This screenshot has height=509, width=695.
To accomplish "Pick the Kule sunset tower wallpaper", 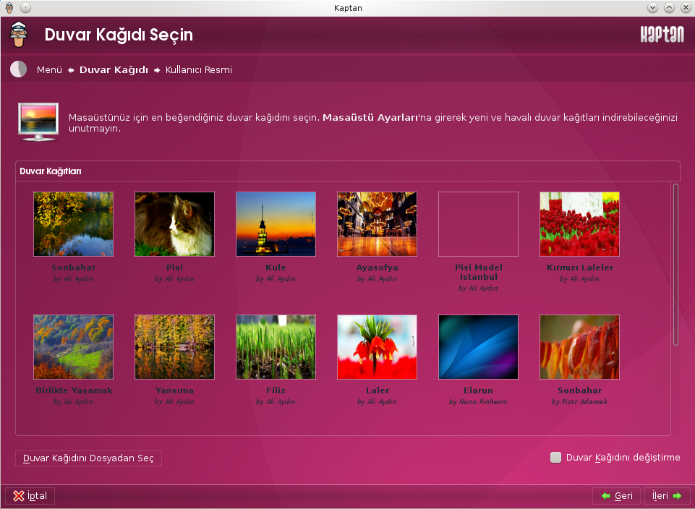I will [x=276, y=223].
